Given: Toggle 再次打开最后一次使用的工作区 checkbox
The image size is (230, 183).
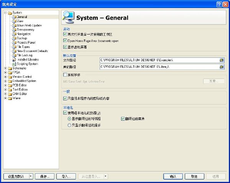Looking at the screenshot, I should pyautogui.click(x=65, y=34).
